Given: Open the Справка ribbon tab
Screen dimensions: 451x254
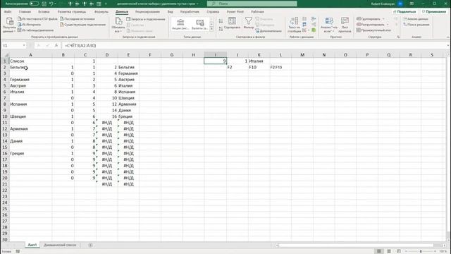Looking at the screenshot, I should [x=213, y=12].
